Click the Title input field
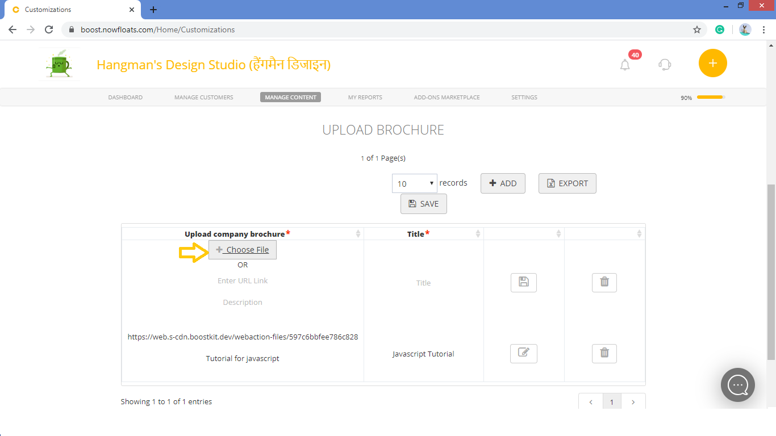776x436 pixels. (x=424, y=283)
